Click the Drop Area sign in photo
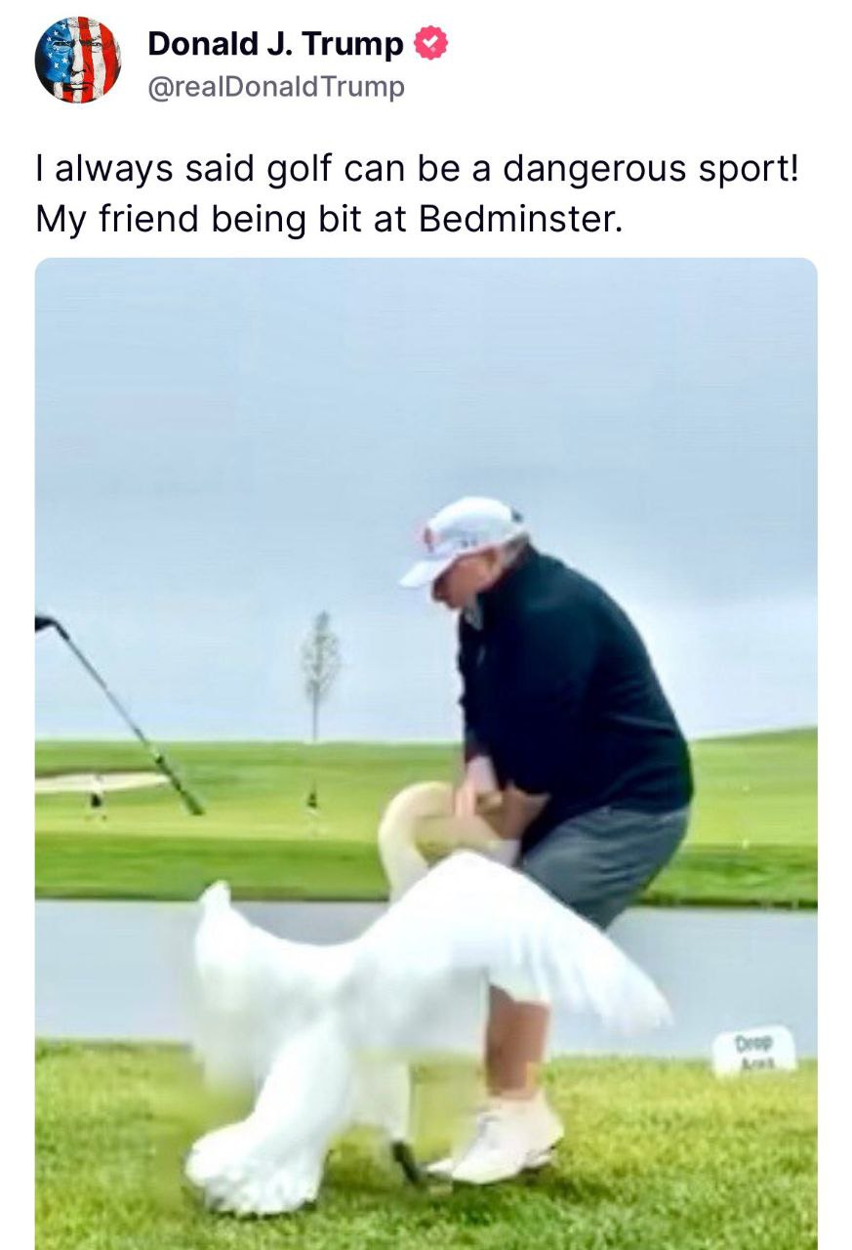Screen dimensions: 852x1250 tap(753, 1051)
